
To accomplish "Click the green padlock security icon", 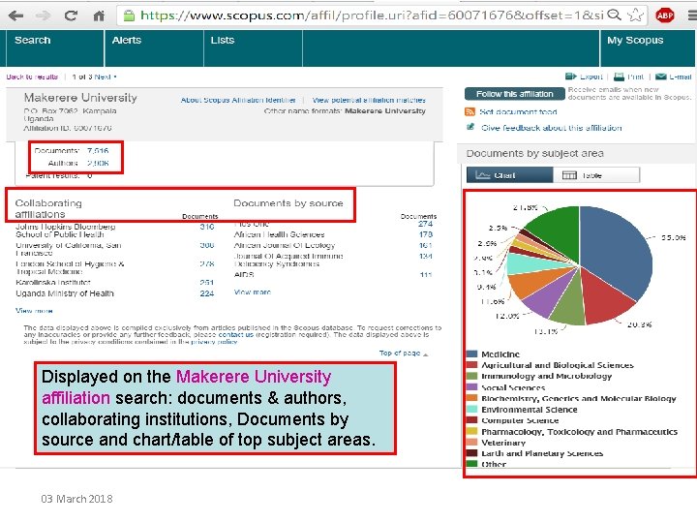I will [129, 15].
